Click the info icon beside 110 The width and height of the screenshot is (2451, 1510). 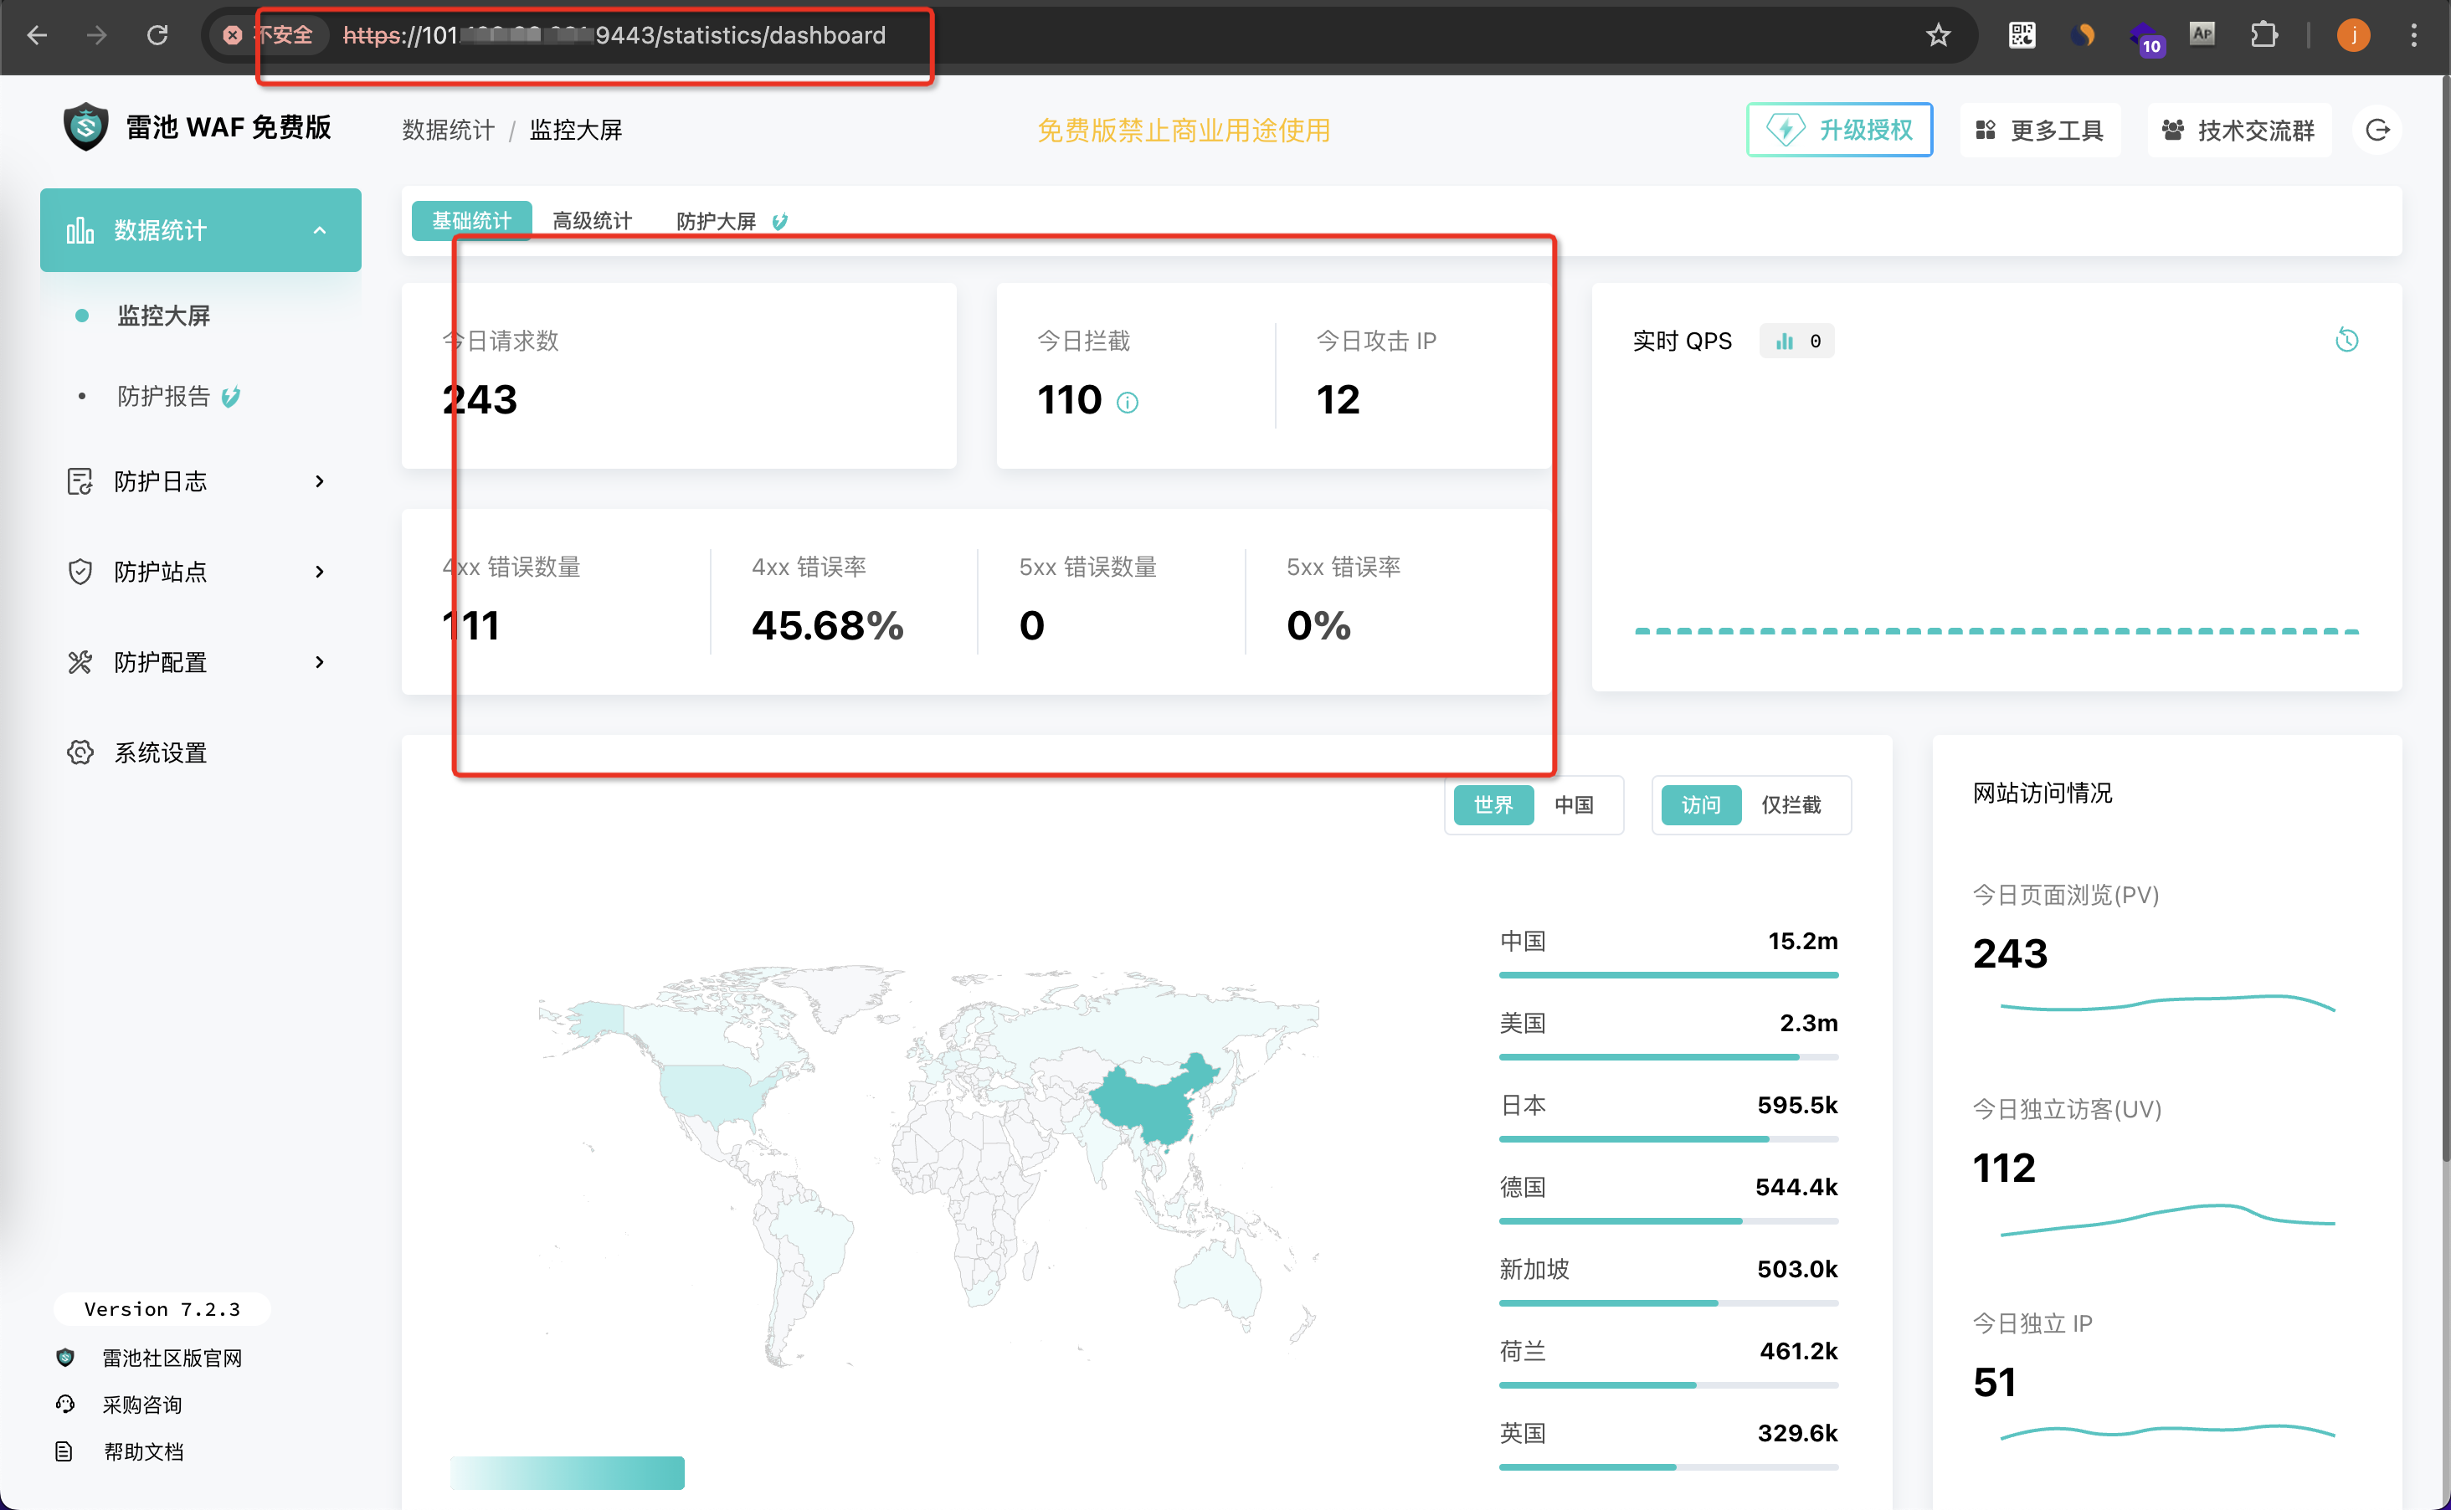point(1128,403)
